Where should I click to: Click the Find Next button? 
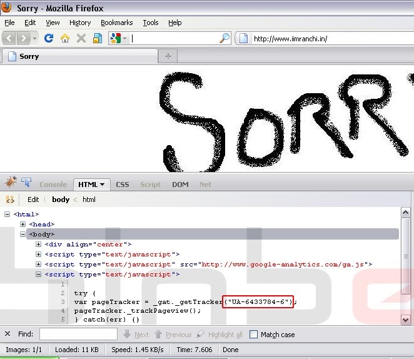coord(136,335)
